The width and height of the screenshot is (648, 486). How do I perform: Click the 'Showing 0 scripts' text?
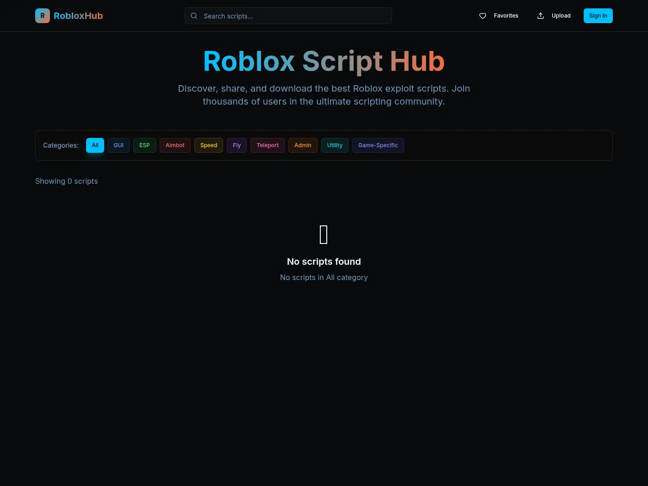pyautogui.click(x=67, y=181)
